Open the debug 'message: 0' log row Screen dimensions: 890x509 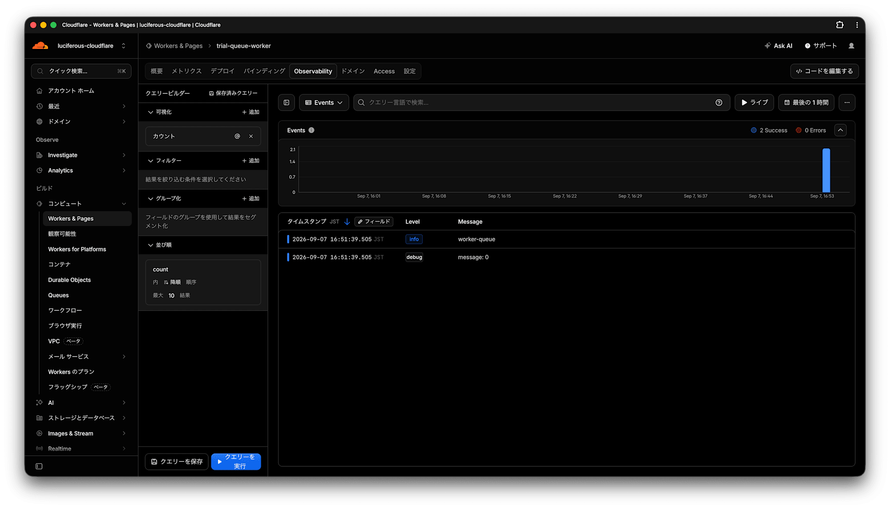pos(566,257)
